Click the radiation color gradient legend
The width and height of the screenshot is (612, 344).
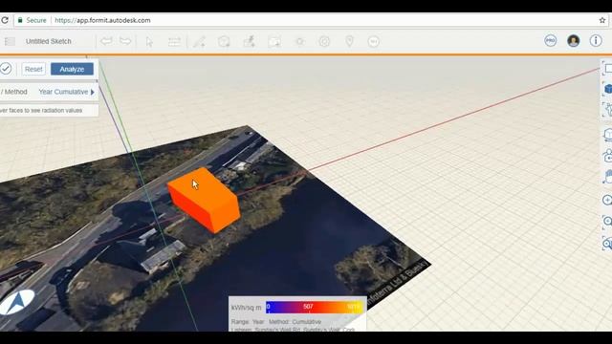[315, 307]
